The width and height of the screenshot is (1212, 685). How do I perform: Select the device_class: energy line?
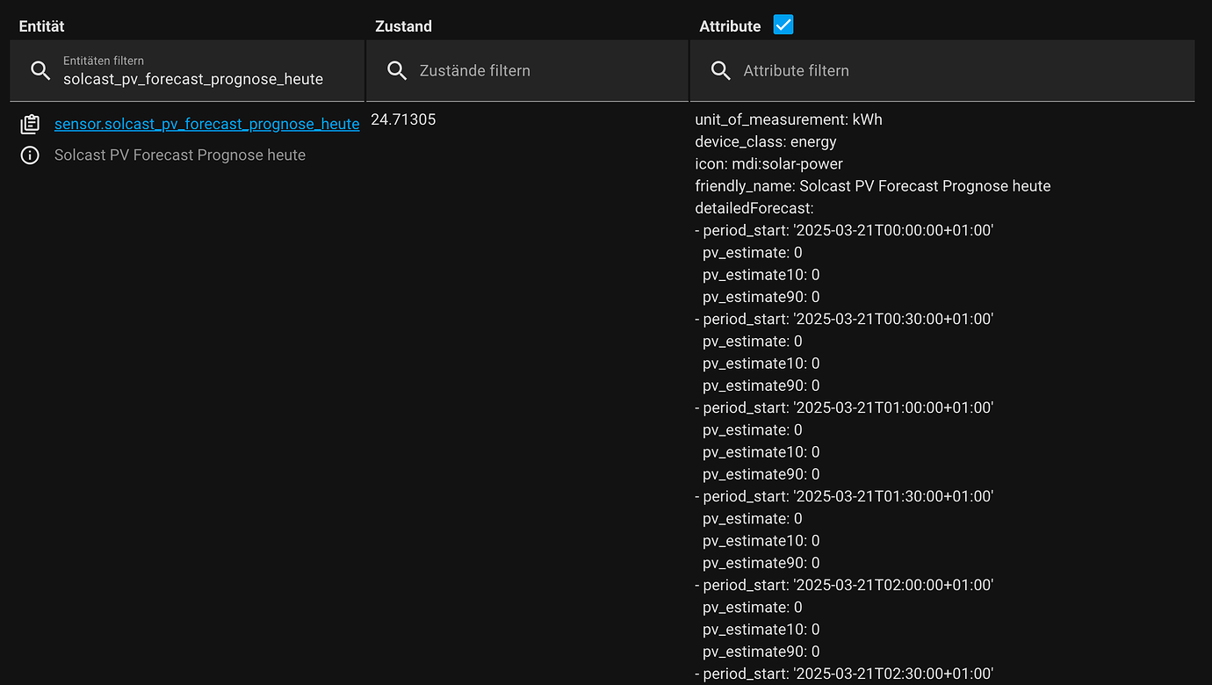tap(766, 141)
